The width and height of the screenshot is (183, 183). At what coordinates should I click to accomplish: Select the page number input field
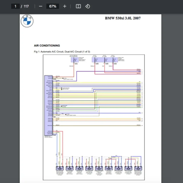point(15,6)
